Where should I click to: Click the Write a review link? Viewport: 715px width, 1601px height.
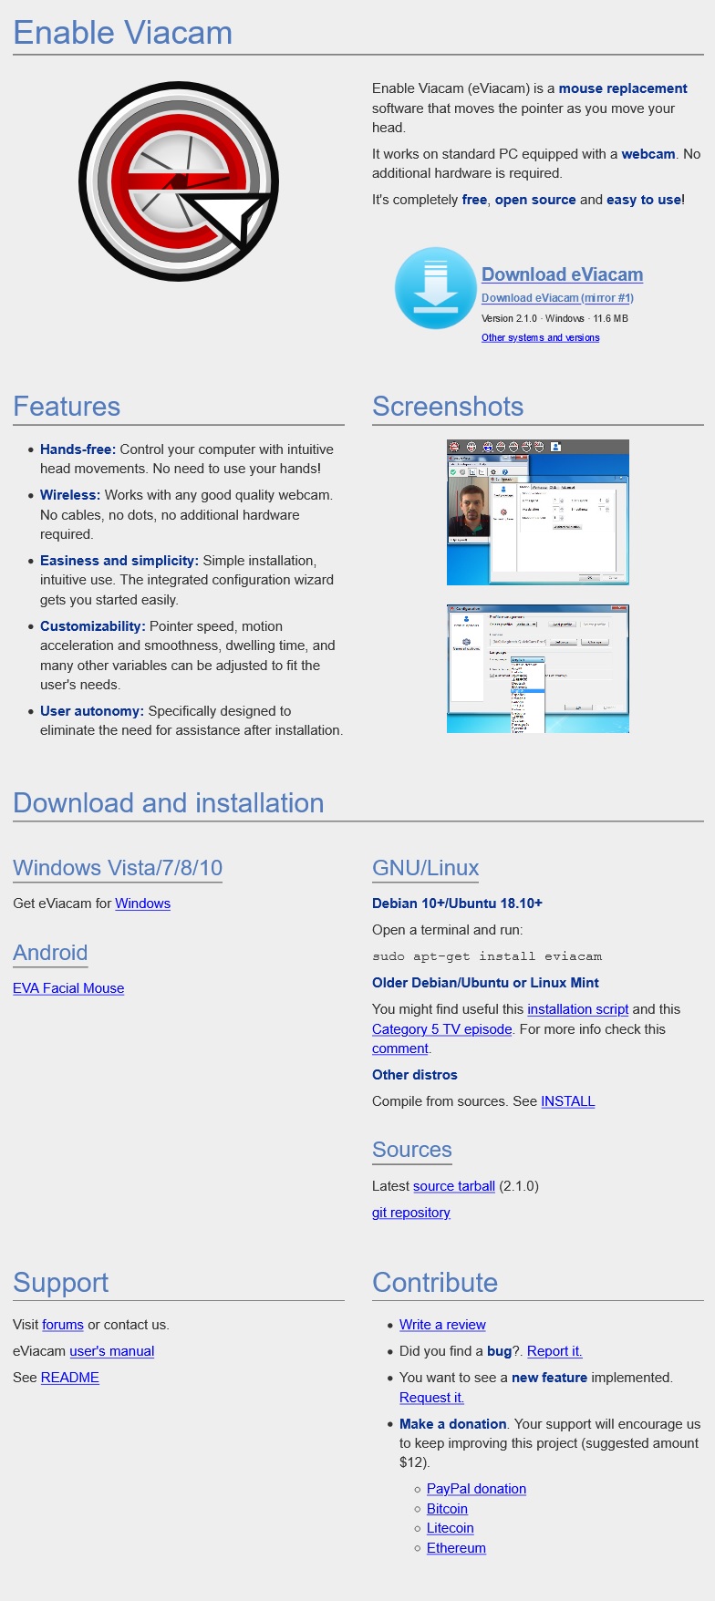(442, 1325)
